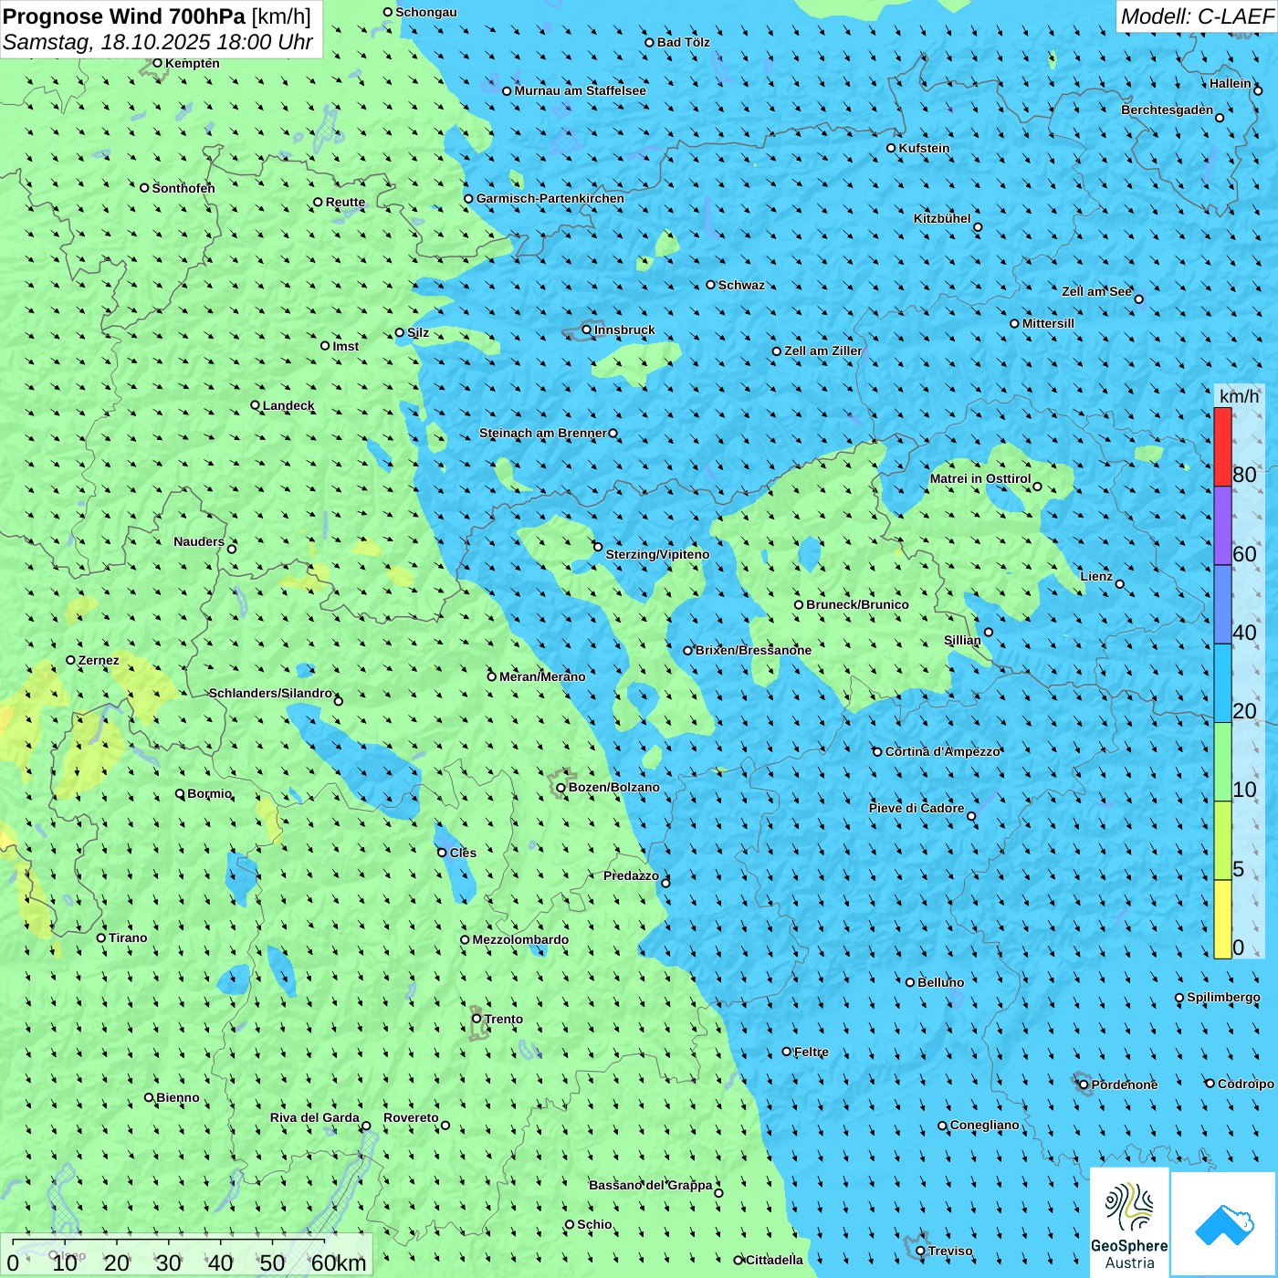The width and height of the screenshot is (1278, 1278).
Task: Click the 'Schongau' label
Action: tap(425, 12)
